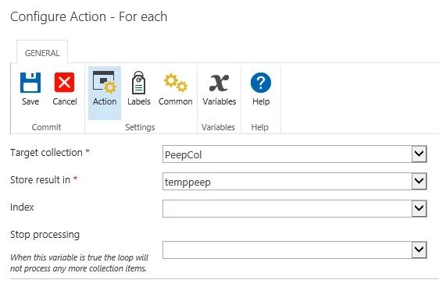Click the red Cancel icon

click(x=64, y=83)
